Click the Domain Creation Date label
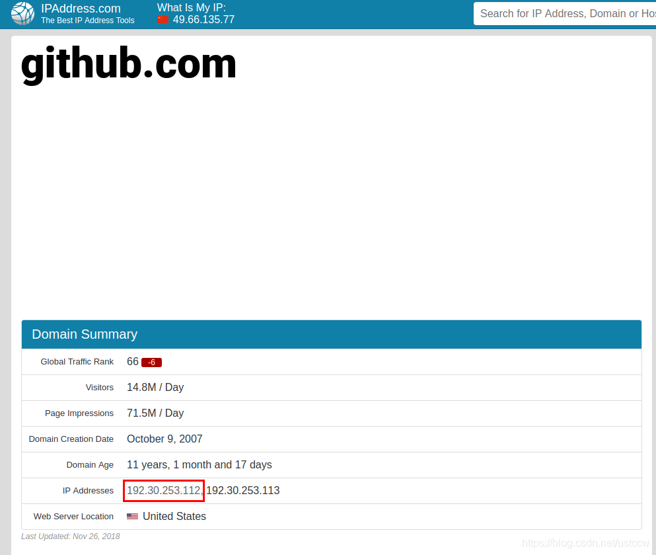656x555 pixels. pos(71,439)
